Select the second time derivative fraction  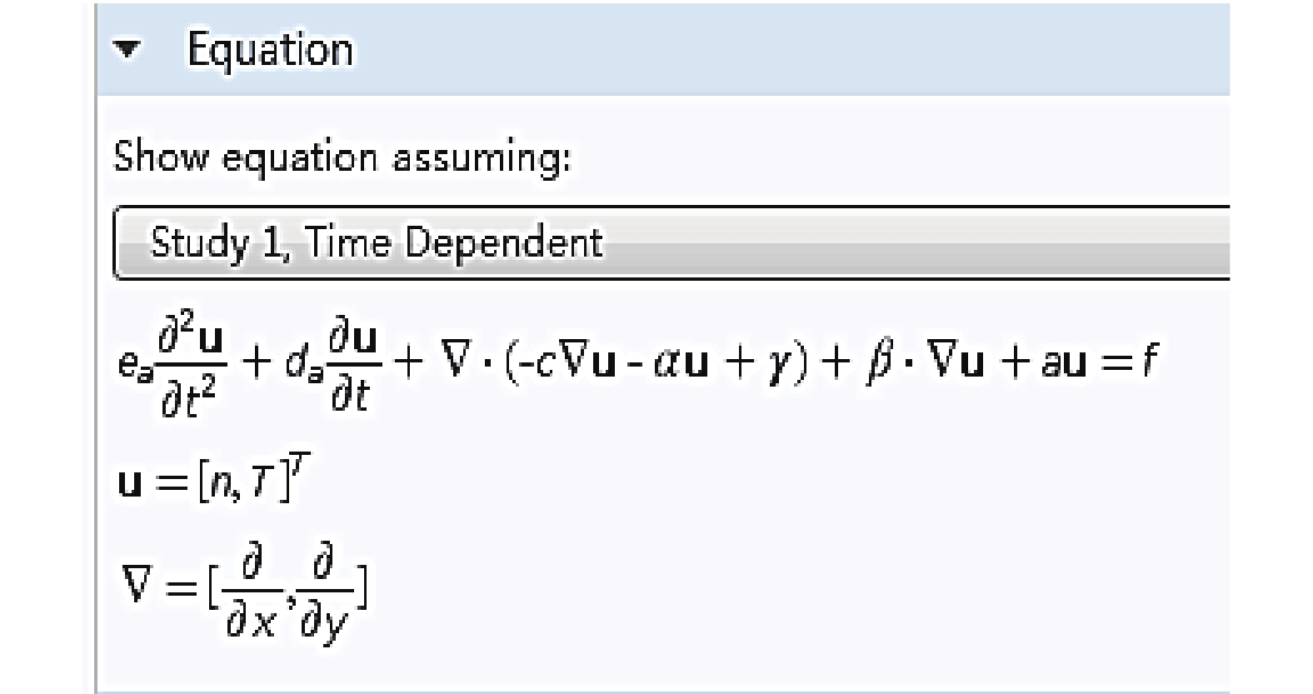click(191, 362)
